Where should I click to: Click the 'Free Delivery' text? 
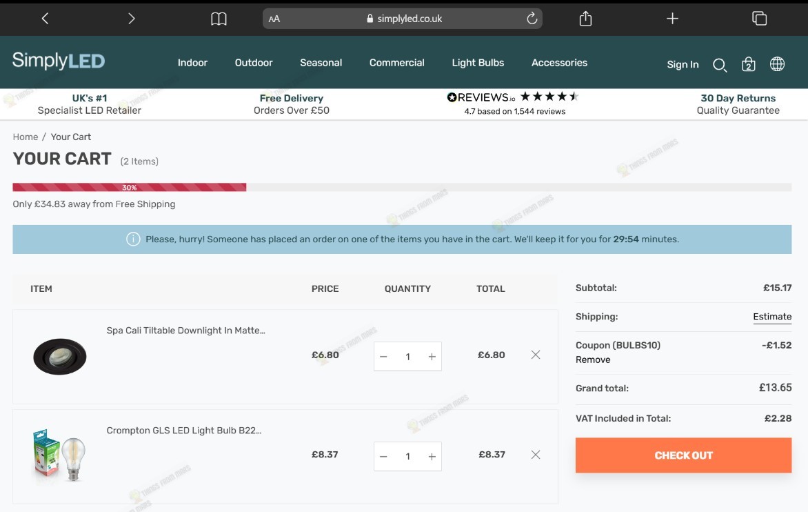[291, 98]
